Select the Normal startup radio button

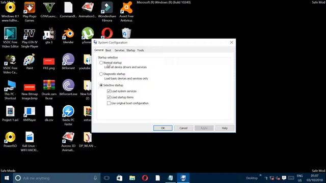pyautogui.click(x=101, y=63)
